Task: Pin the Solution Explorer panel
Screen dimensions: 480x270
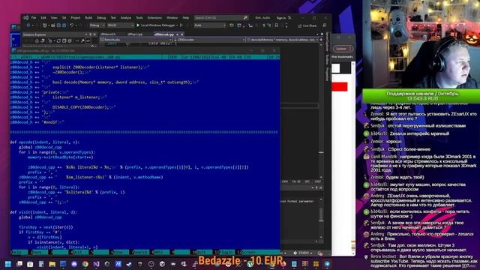Action: [90, 34]
